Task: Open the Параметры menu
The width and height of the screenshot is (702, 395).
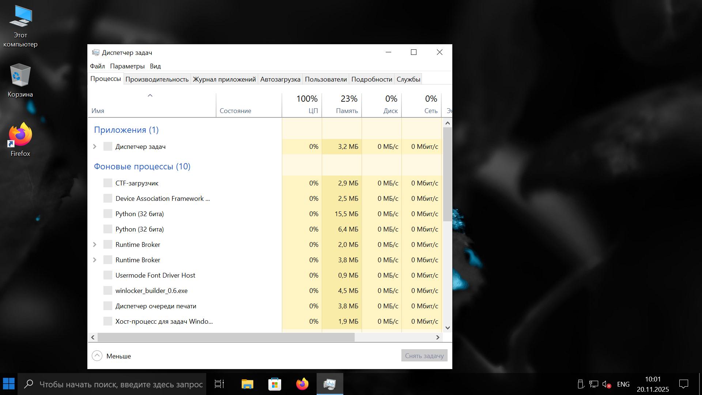Action: [x=127, y=66]
